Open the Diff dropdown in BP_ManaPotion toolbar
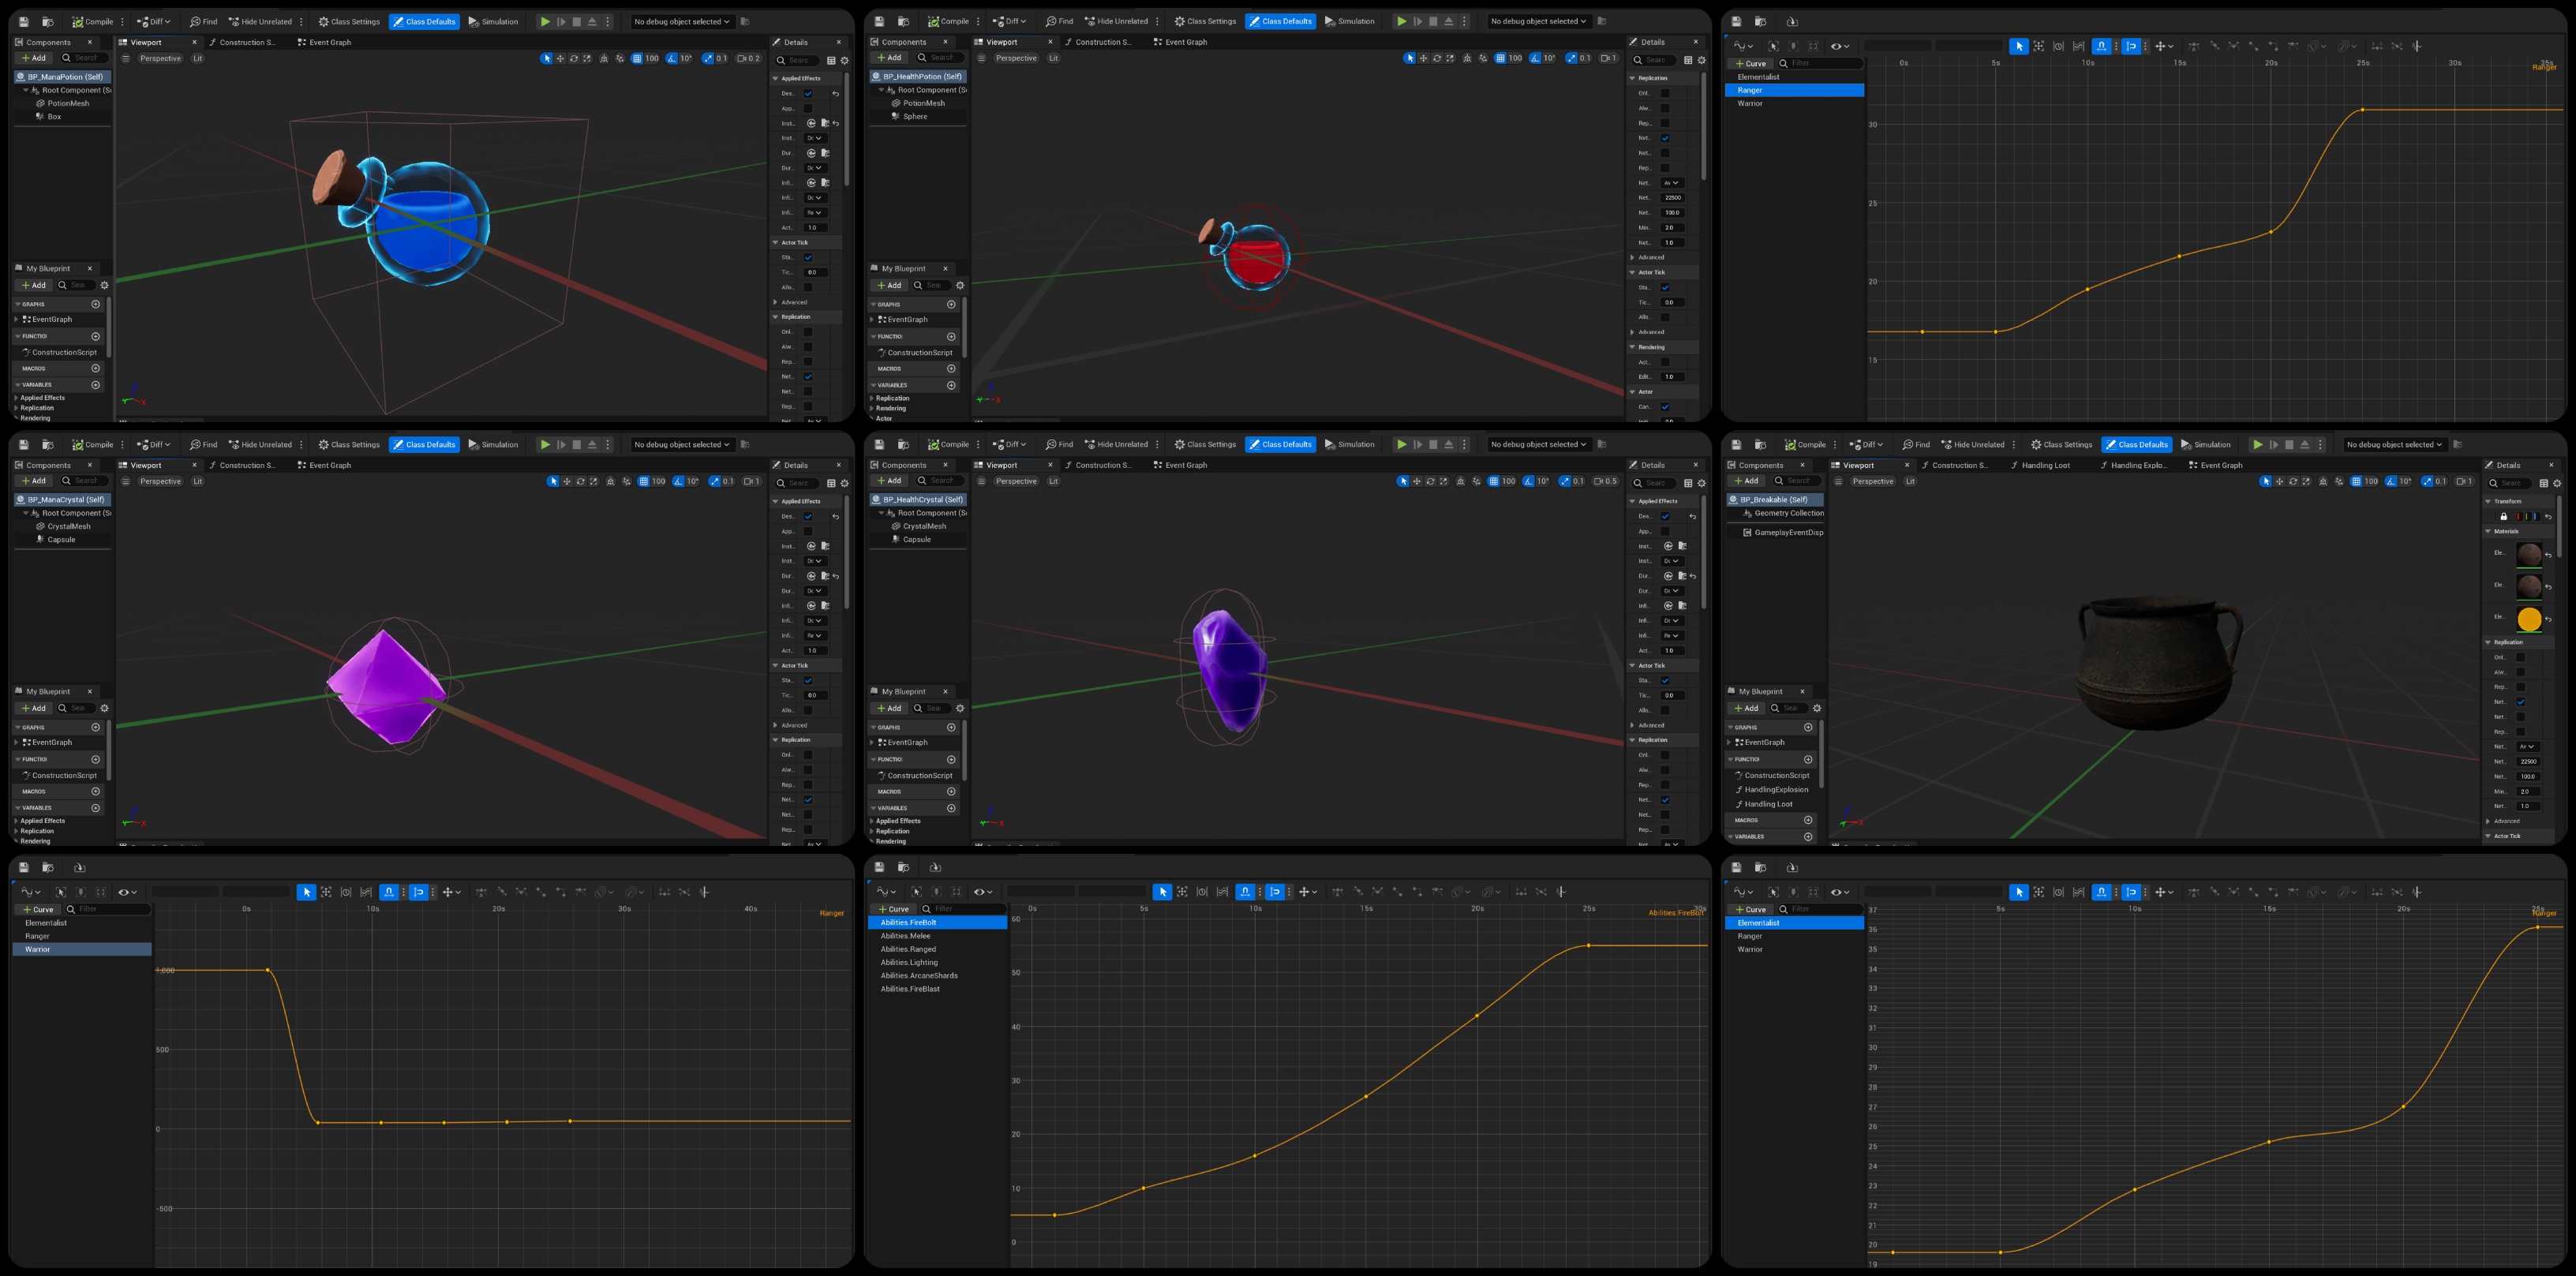Image resolution: width=2576 pixels, height=1276 pixels. coord(154,21)
